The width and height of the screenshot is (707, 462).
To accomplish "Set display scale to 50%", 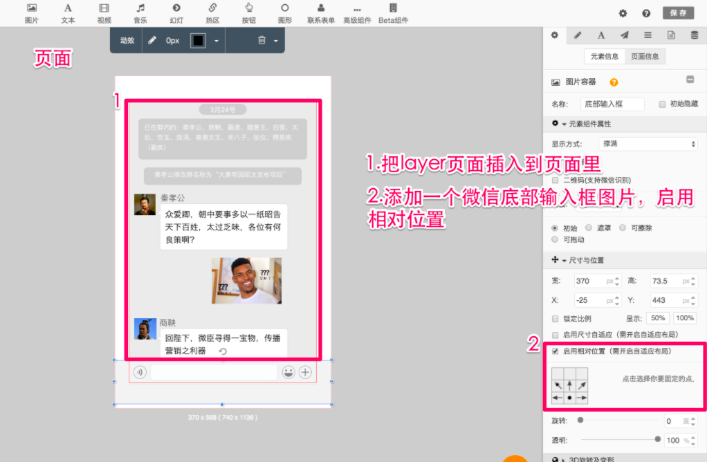I will (x=656, y=318).
